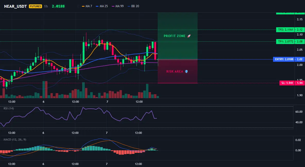Click the 2.00 price axis value
Screen dimensions: 305x167
point(300,65)
